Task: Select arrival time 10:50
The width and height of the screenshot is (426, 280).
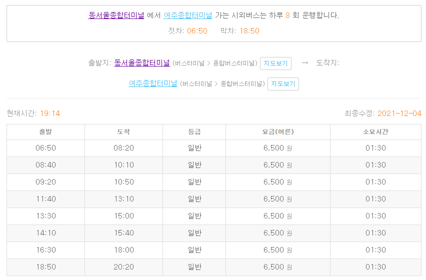Action: (x=124, y=182)
